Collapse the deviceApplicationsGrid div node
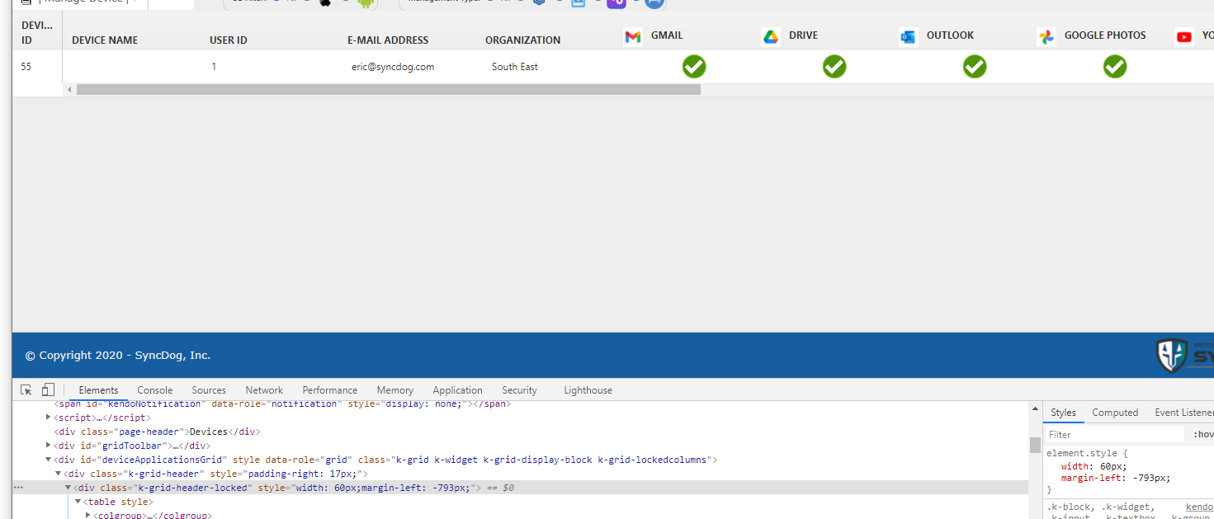Viewport: 1214px width, 519px height. [x=49, y=460]
